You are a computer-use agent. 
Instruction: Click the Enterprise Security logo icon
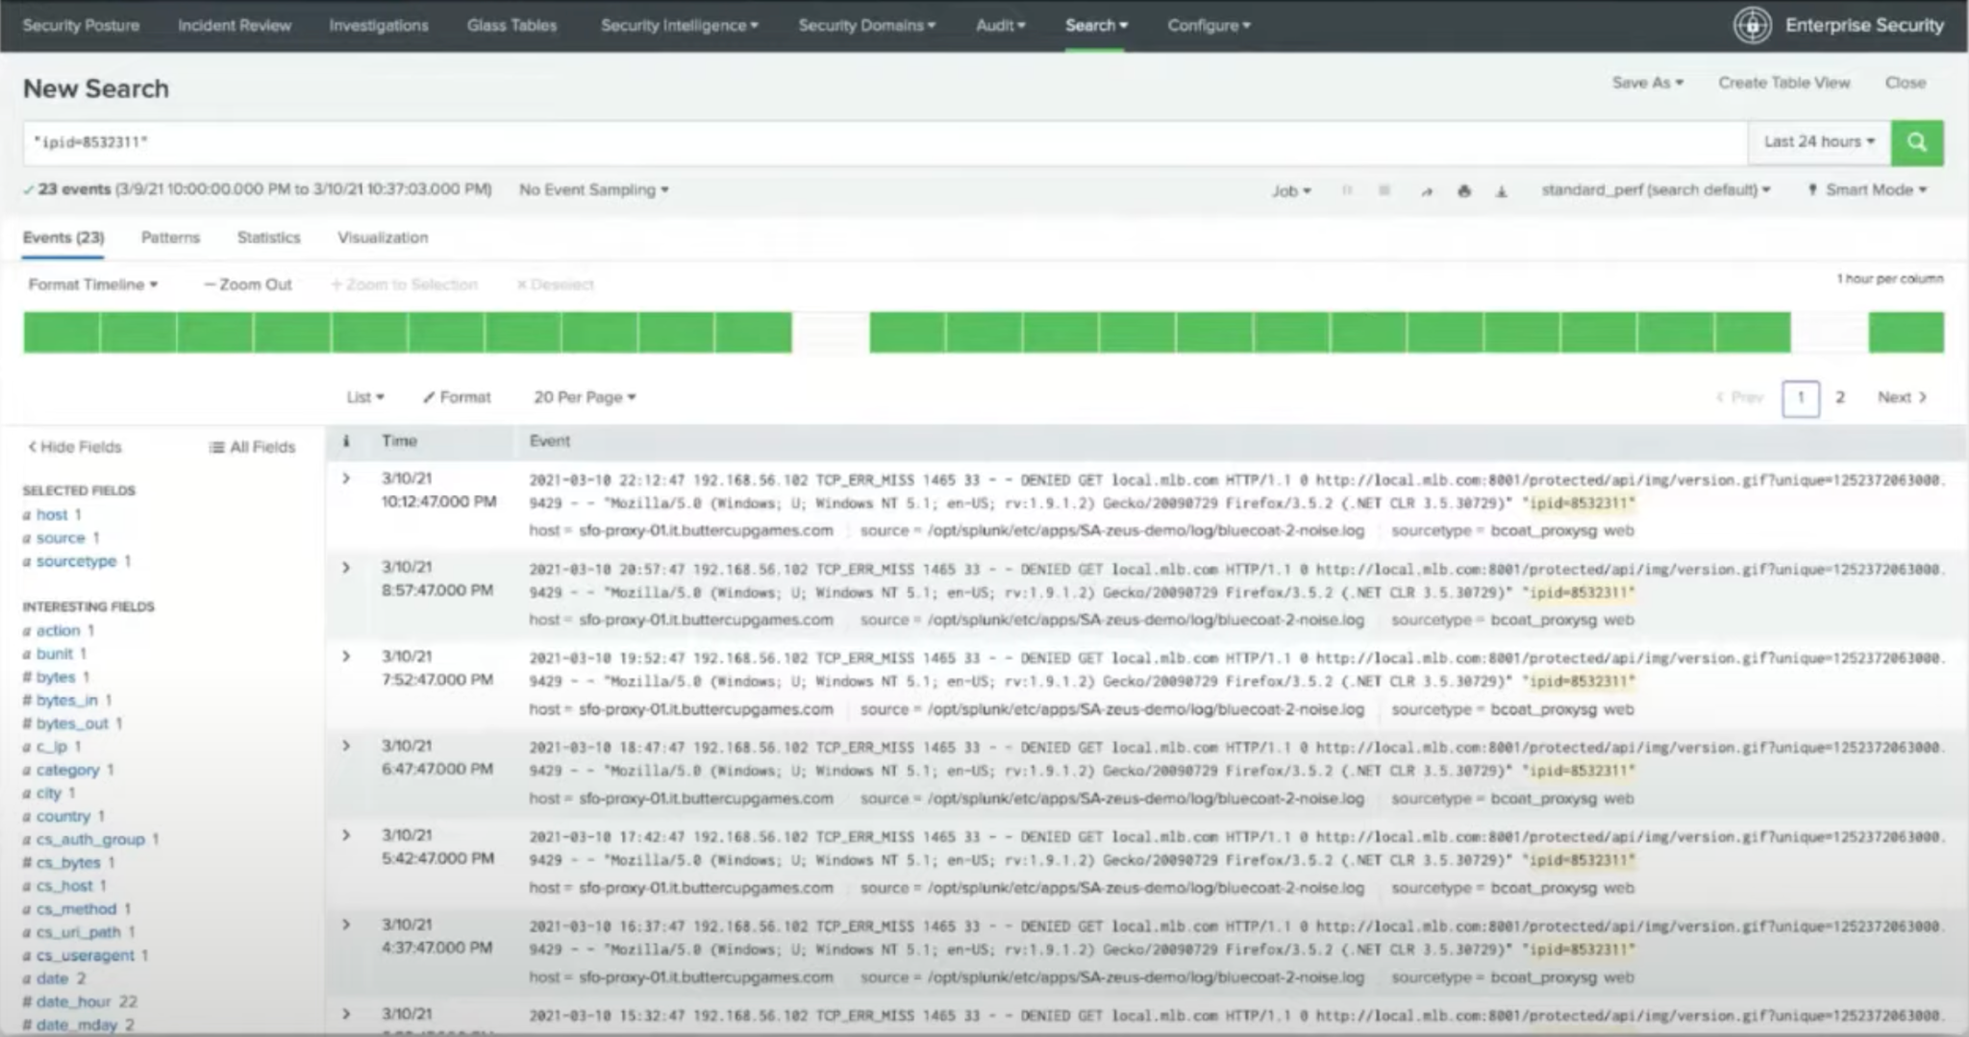(1752, 26)
